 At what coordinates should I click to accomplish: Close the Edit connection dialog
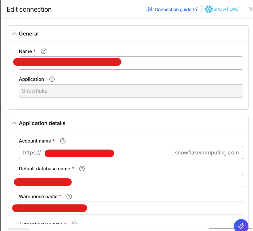251,9
